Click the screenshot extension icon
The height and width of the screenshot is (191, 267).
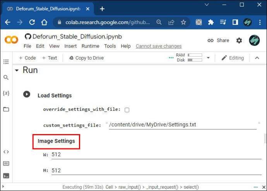coord(199,22)
